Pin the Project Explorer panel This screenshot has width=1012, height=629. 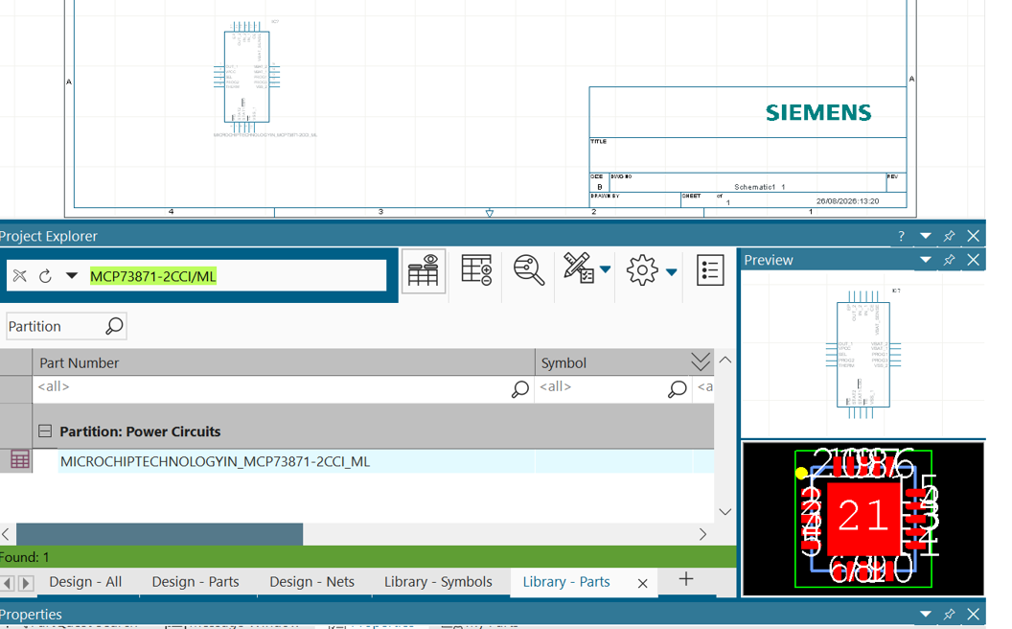[950, 237]
